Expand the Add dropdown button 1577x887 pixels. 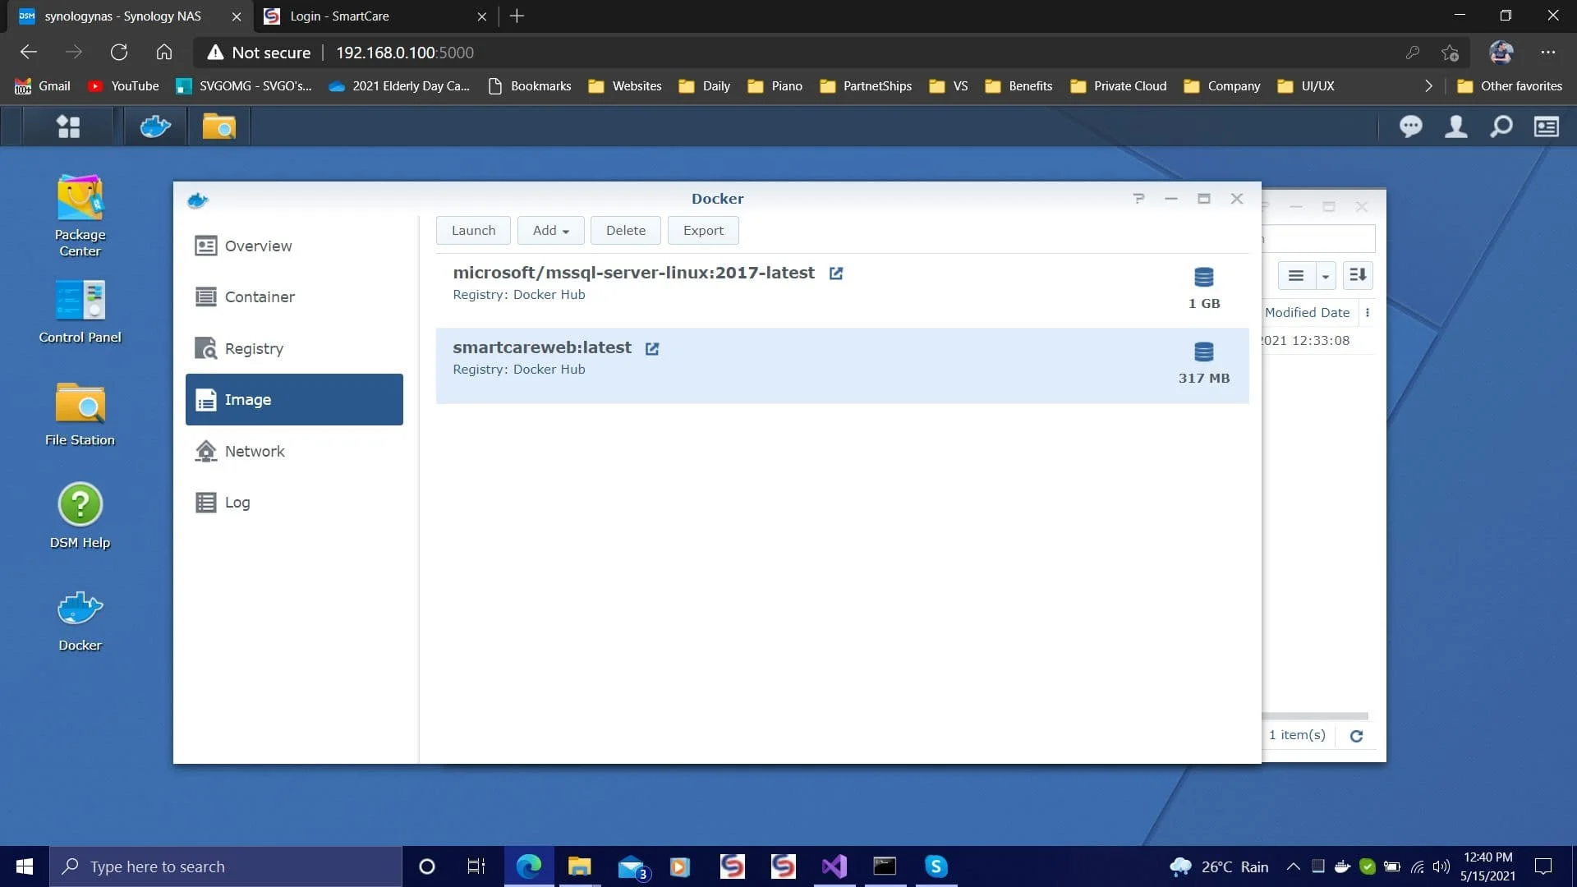[x=550, y=231]
